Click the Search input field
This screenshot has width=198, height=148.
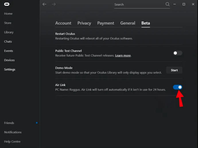coord(139,5)
